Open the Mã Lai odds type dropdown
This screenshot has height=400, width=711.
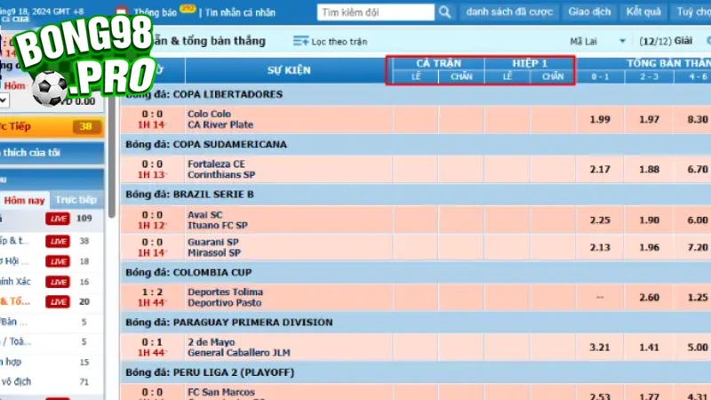598,42
